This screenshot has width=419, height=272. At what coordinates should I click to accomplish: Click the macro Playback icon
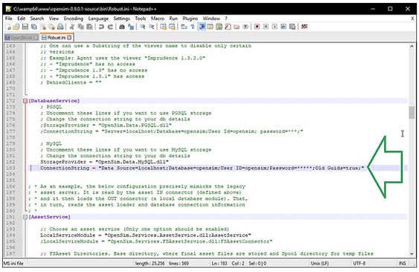275,27
